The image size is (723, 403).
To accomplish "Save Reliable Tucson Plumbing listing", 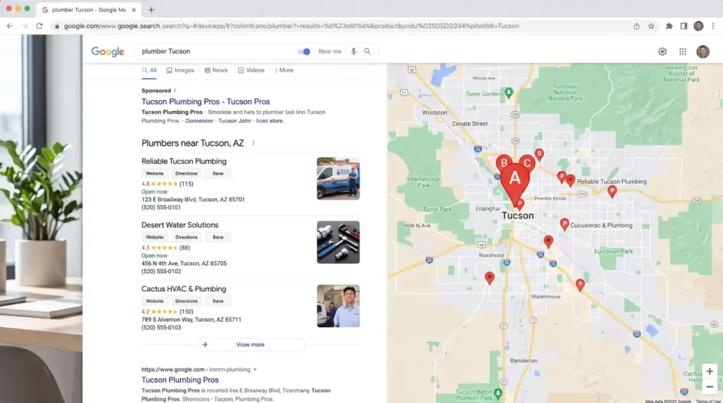I will point(218,173).
